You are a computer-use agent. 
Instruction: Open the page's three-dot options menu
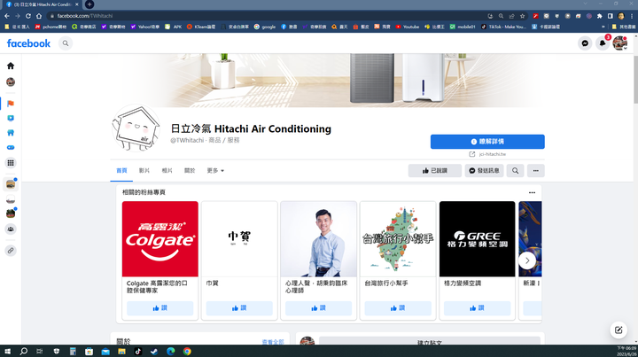(536, 171)
